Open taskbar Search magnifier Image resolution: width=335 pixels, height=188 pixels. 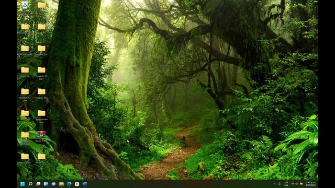30,184
